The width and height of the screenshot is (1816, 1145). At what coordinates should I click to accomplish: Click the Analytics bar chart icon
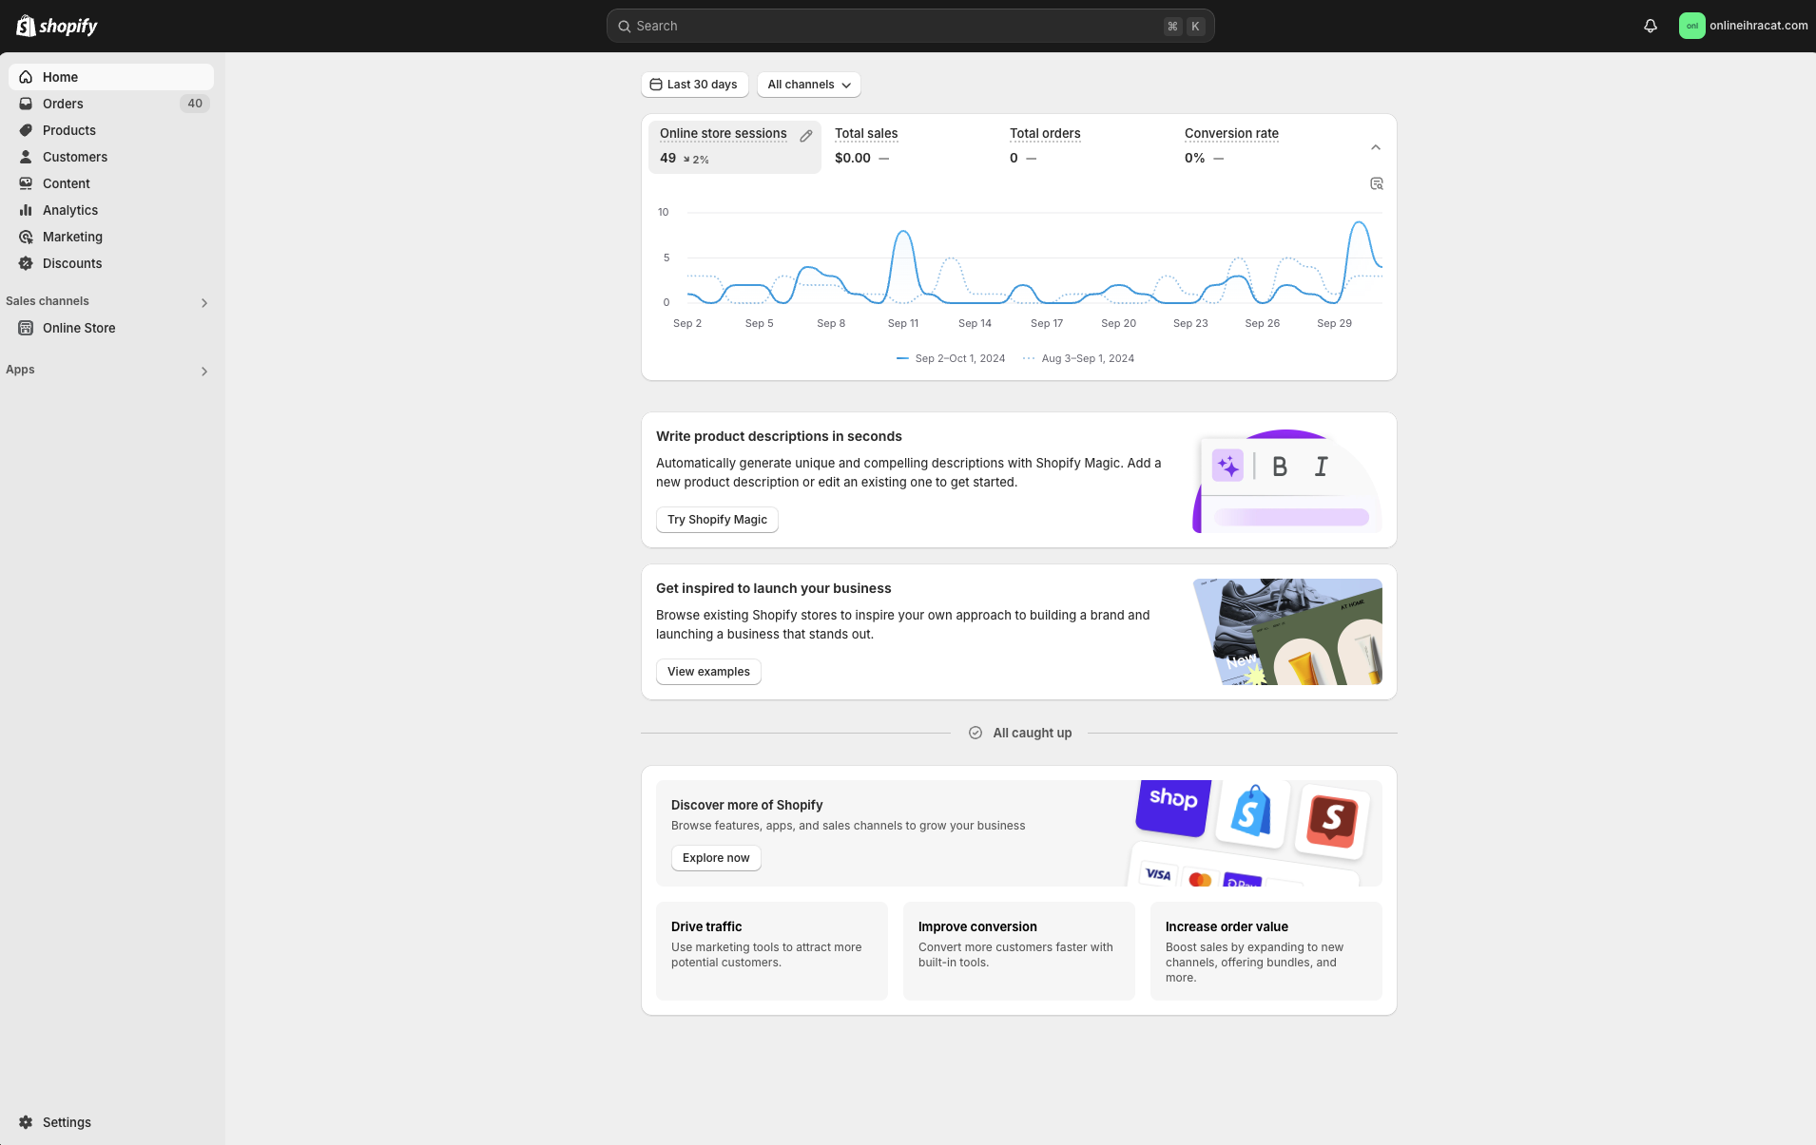click(x=26, y=210)
